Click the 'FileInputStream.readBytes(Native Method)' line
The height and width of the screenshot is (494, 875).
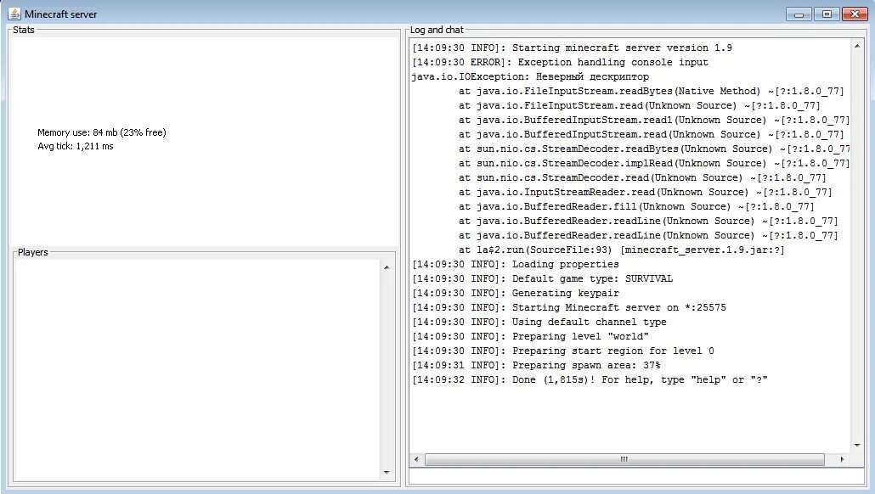(652, 92)
